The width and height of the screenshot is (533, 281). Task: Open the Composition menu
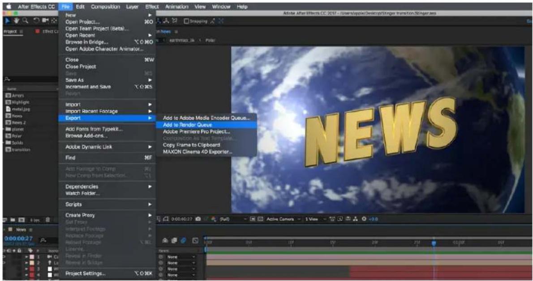click(x=105, y=6)
